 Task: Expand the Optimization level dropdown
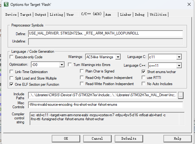point(62,65)
